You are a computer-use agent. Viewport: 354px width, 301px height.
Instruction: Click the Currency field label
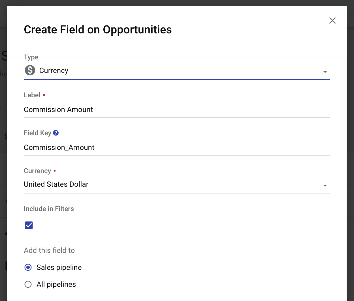(37, 171)
